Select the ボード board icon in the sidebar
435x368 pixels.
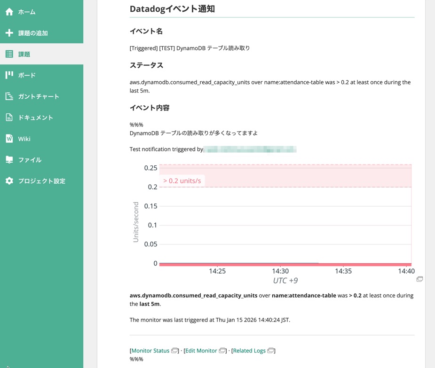click(9, 75)
